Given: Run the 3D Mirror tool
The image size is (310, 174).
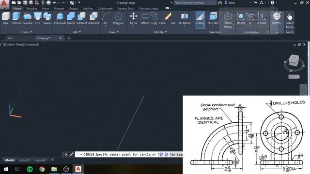Looking at the screenshot, I should tap(185, 18).
